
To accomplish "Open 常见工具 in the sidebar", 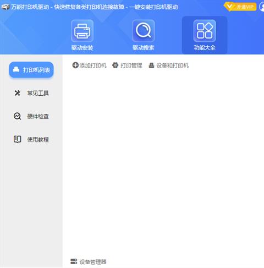I will (31, 93).
